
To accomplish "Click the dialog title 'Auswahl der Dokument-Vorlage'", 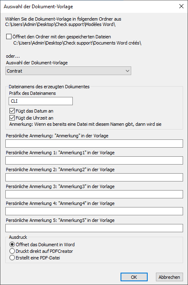I will coord(38,7).
